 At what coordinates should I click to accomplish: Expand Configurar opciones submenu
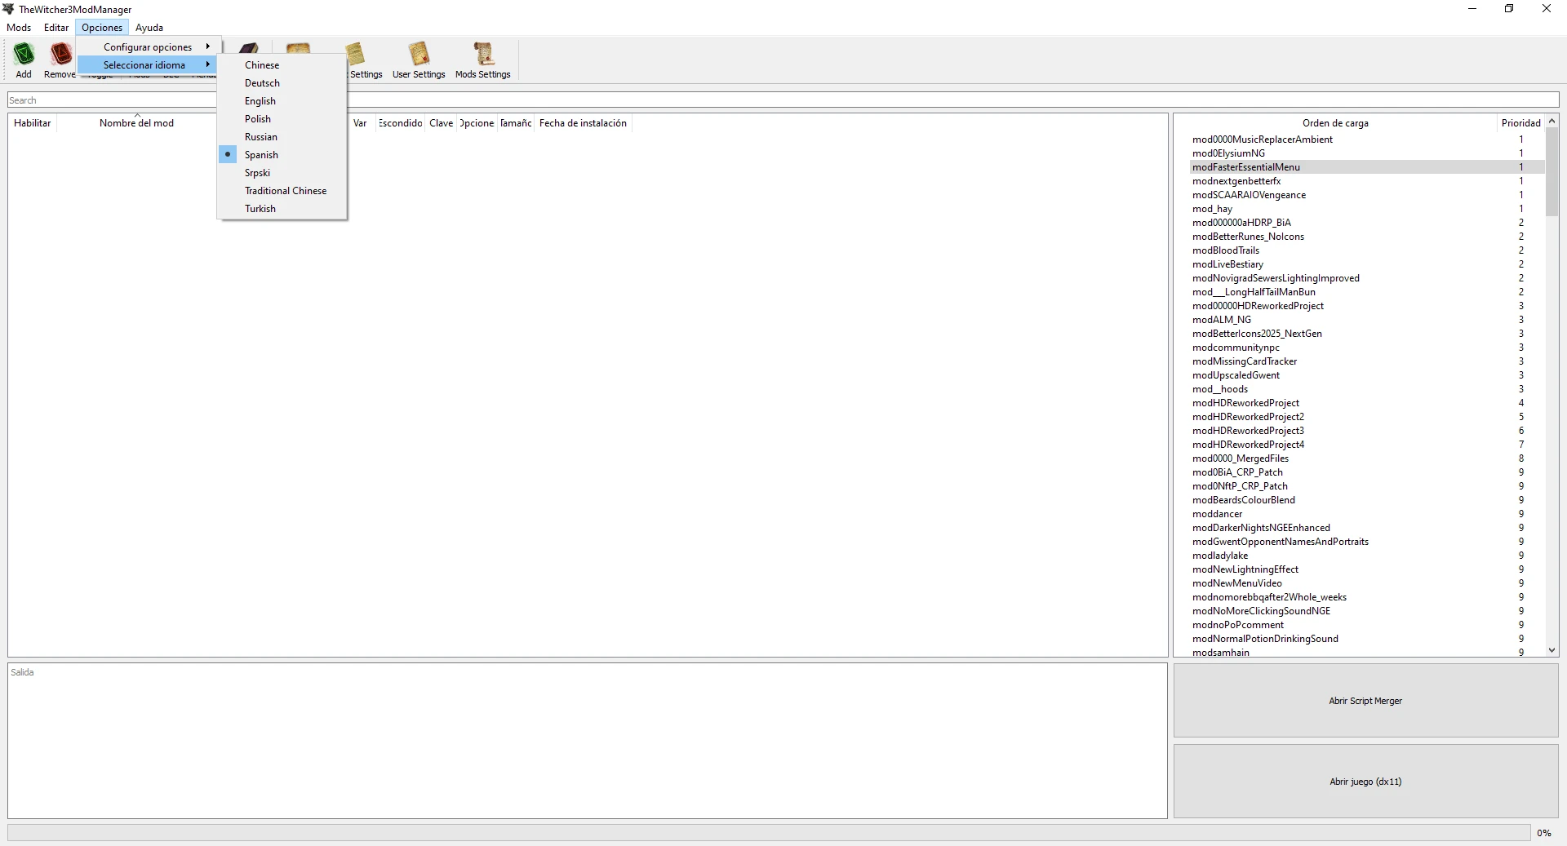[148, 47]
